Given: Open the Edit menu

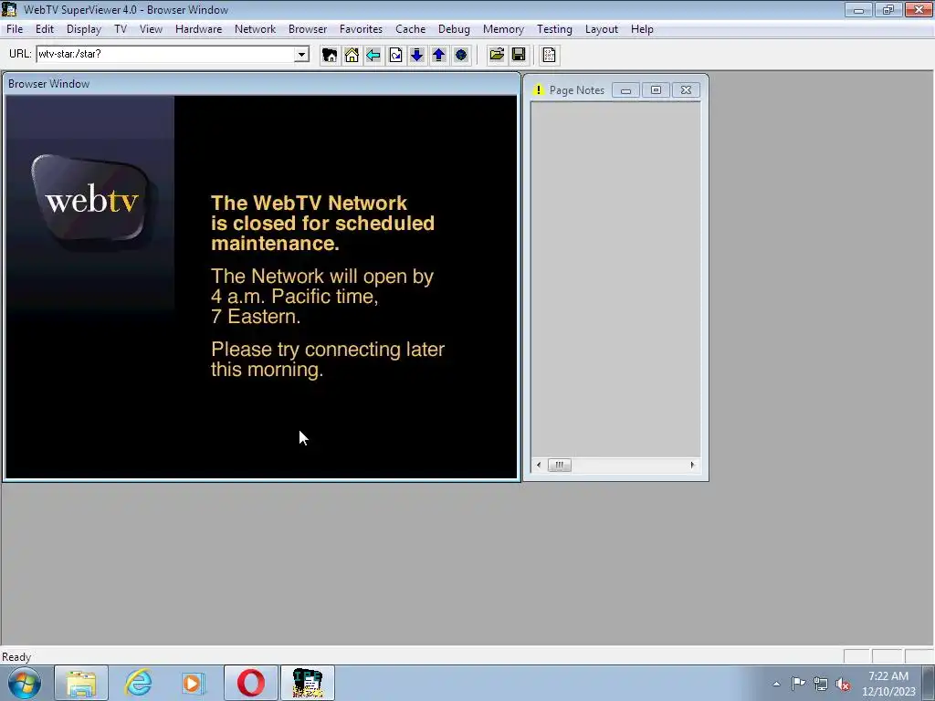Looking at the screenshot, I should coord(45,29).
